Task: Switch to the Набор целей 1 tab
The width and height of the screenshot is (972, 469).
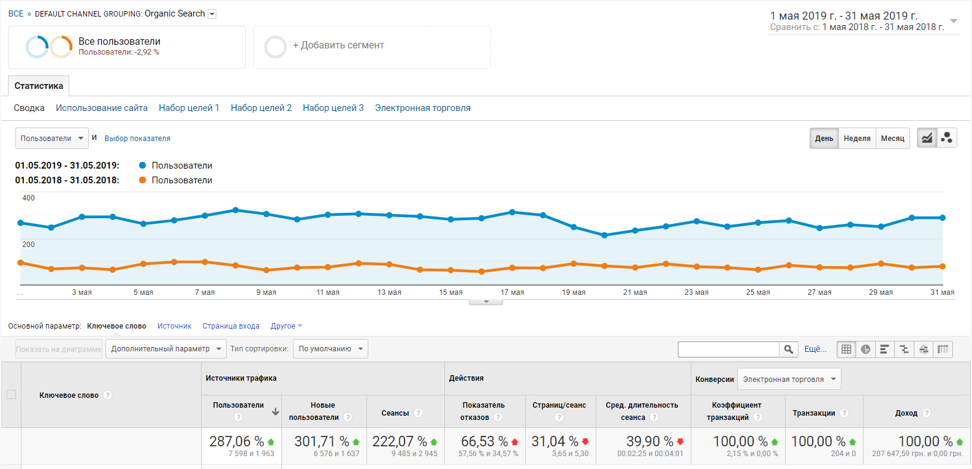Action: pyautogui.click(x=189, y=108)
